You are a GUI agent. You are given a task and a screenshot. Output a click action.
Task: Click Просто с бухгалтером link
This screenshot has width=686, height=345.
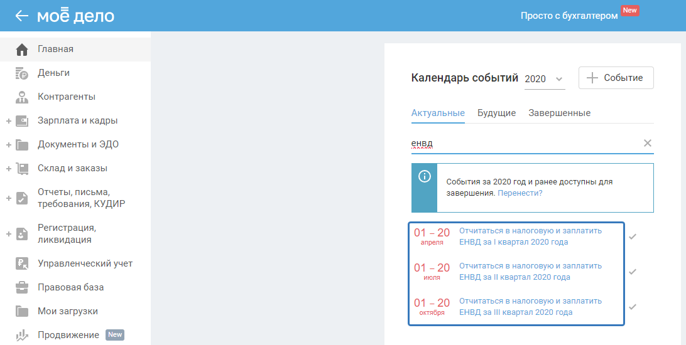(569, 16)
